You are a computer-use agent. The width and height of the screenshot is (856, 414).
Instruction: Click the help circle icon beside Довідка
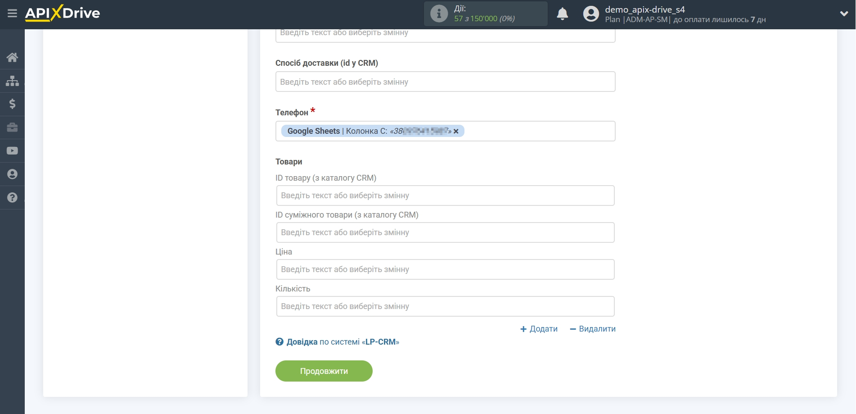pyautogui.click(x=279, y=342)
